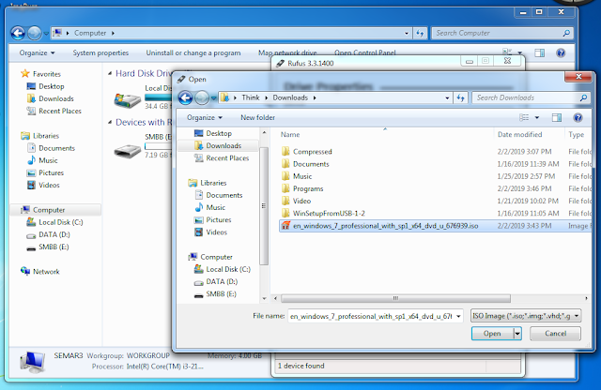Click New folder in Open dialog
The height and width of the screenshot is (390, 601).
[257, 117]
